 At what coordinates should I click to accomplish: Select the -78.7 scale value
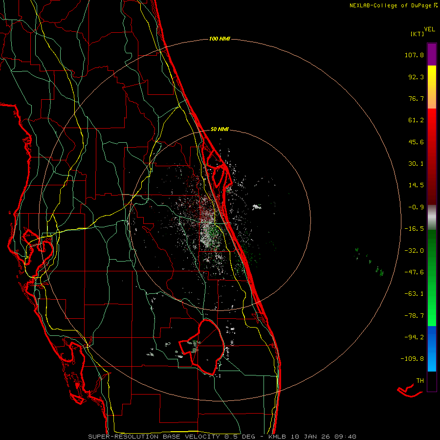click(x=414, y=316)
